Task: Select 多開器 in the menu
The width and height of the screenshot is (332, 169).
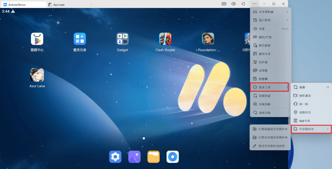Action: point(271,71)
